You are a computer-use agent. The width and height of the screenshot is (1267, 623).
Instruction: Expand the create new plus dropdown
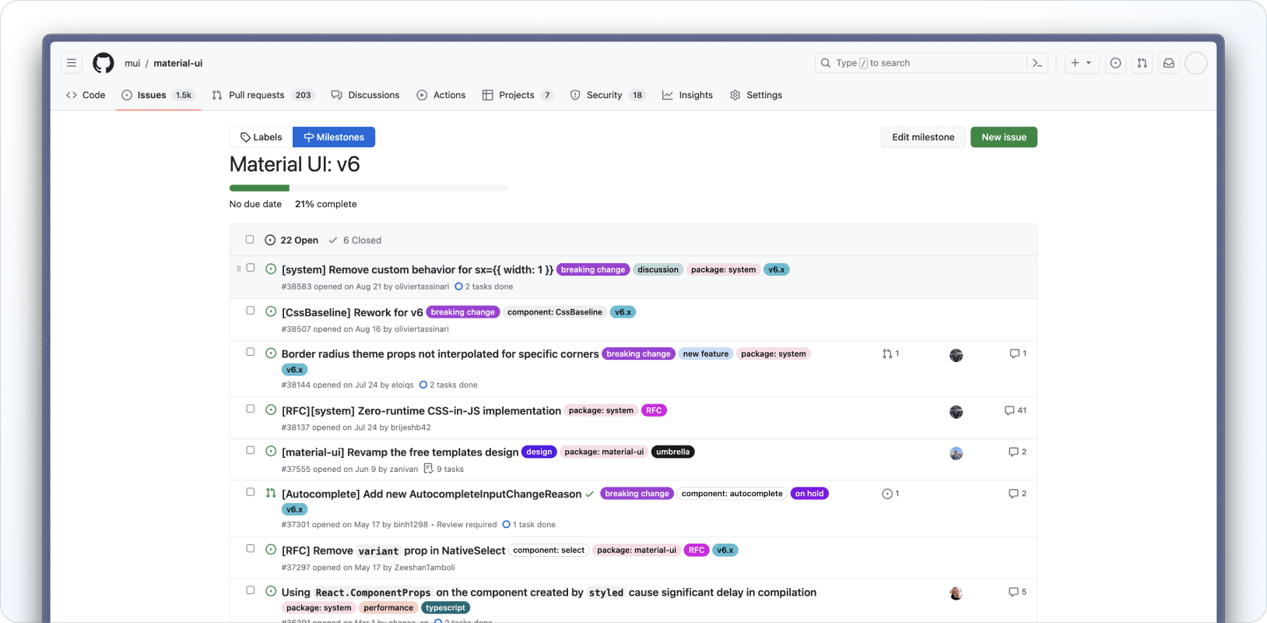coord(1081,63)
